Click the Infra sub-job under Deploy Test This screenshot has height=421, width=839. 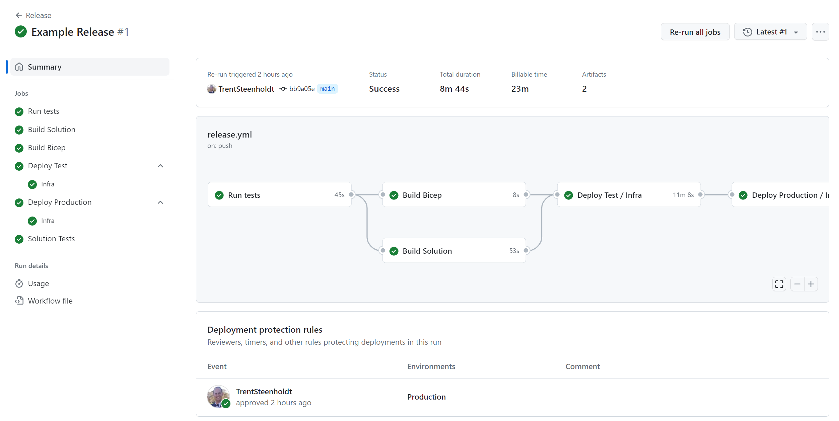[48, 184]
